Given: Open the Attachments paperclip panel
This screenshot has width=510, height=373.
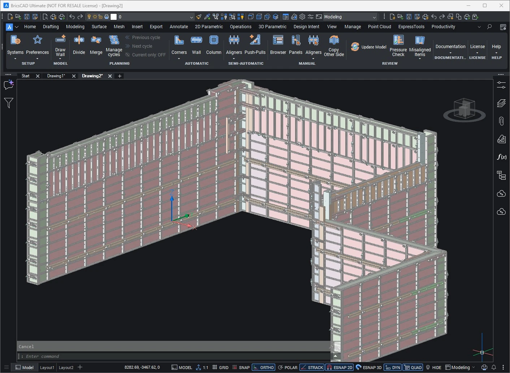Looking at the screenshot, I should pos(501,121).
